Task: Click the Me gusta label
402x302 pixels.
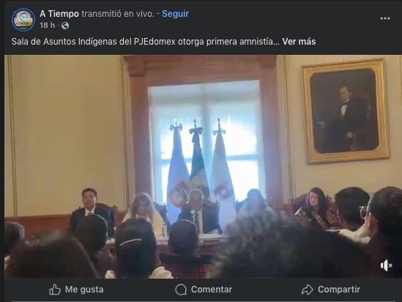Action: point(84,290)
